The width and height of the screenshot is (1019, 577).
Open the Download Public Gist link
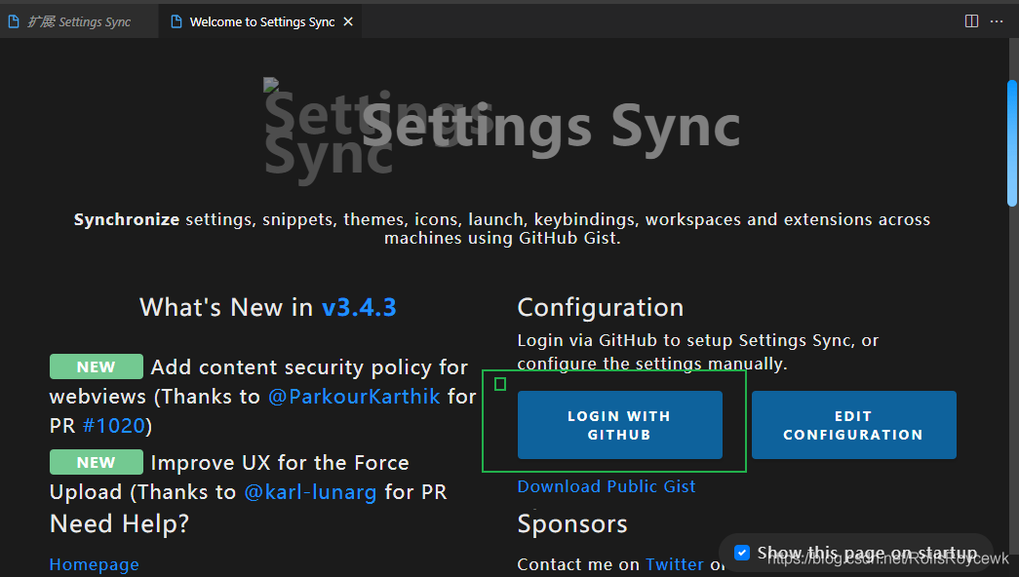(607, 486)
